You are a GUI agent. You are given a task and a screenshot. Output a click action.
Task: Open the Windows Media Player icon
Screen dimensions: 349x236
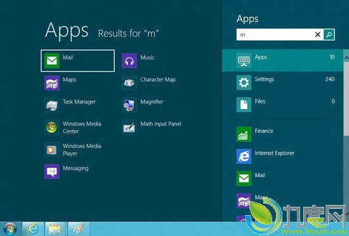coord(52,150)
